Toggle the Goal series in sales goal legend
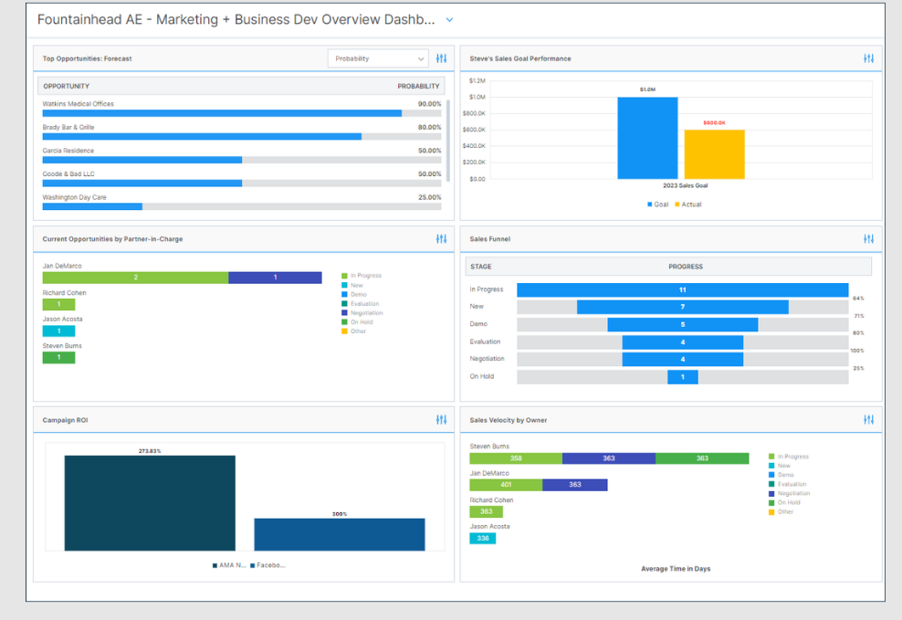This screenshot has width=902, height=620. click(x=657, y=205)
